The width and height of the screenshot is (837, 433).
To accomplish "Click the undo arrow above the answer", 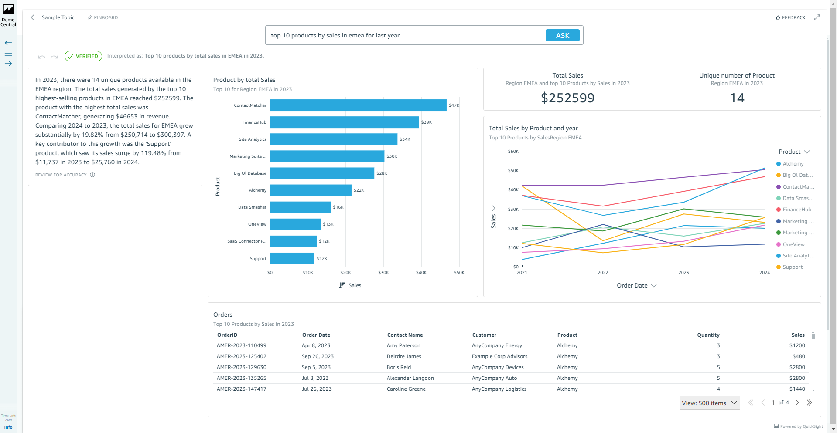I will (41, 56).
